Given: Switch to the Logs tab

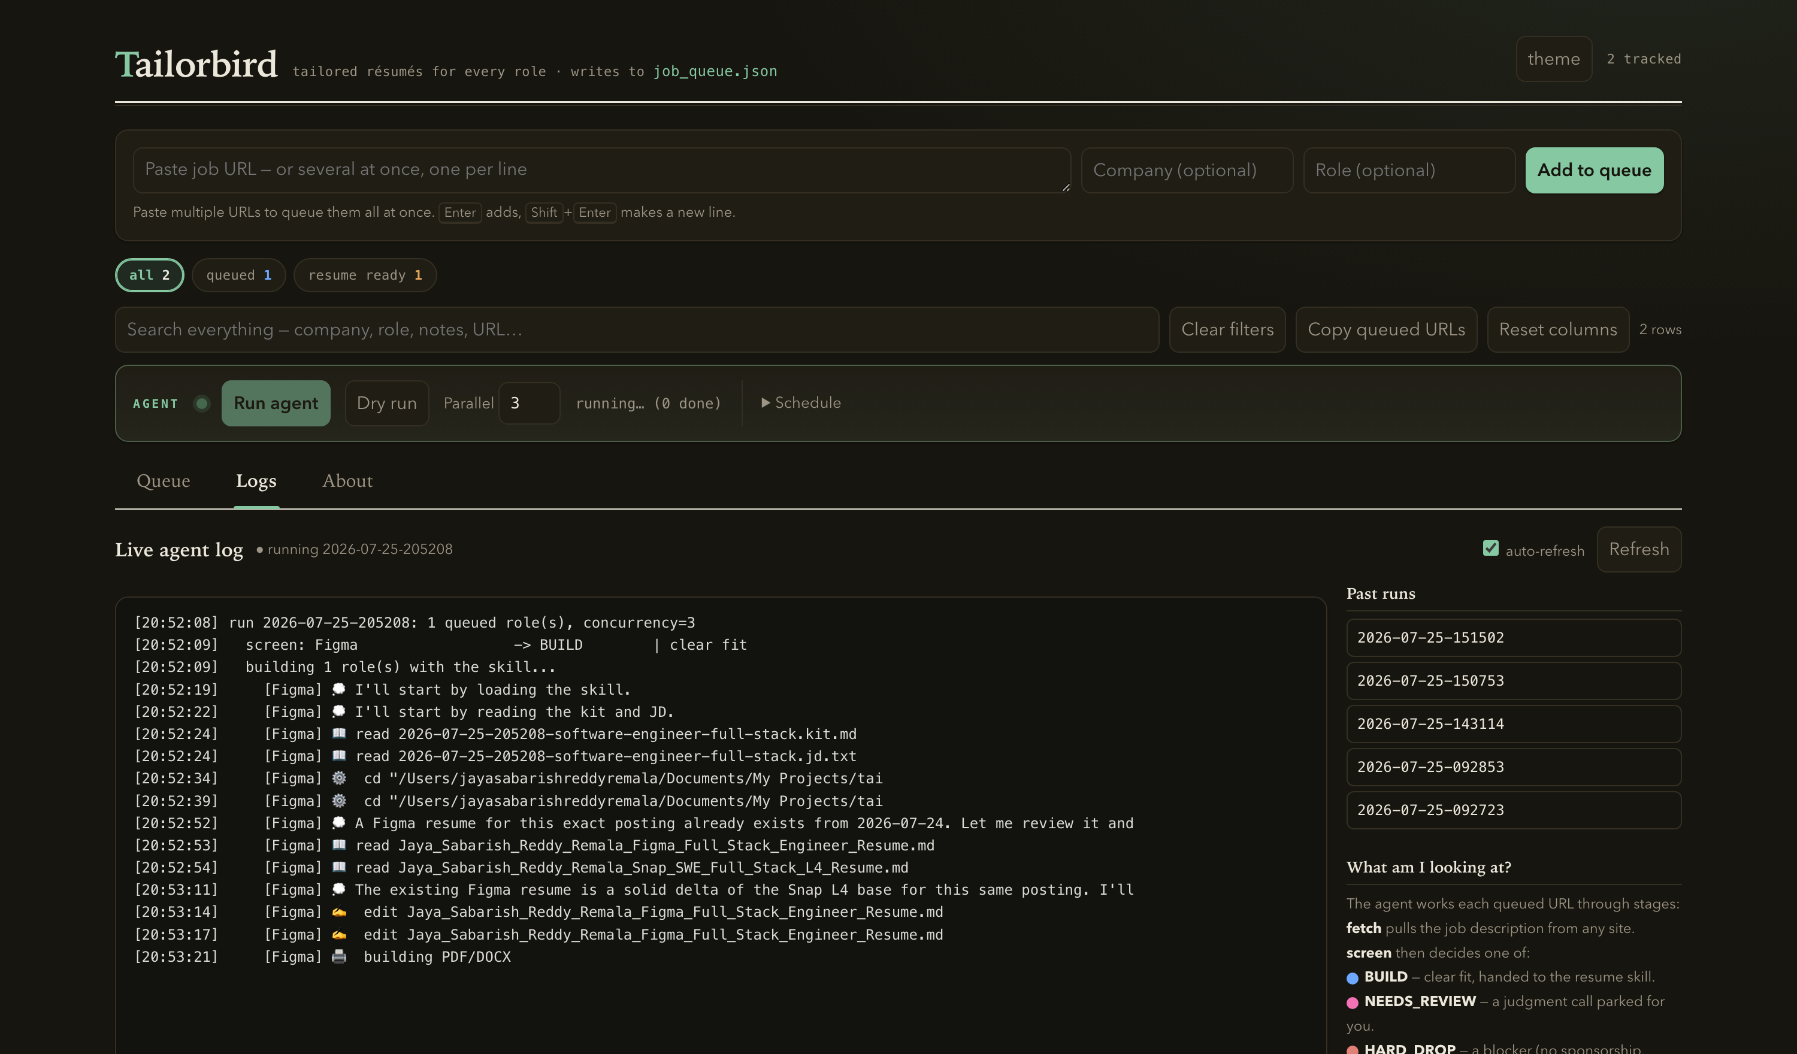Looking at the screenshot, I should tap(256, 481).
